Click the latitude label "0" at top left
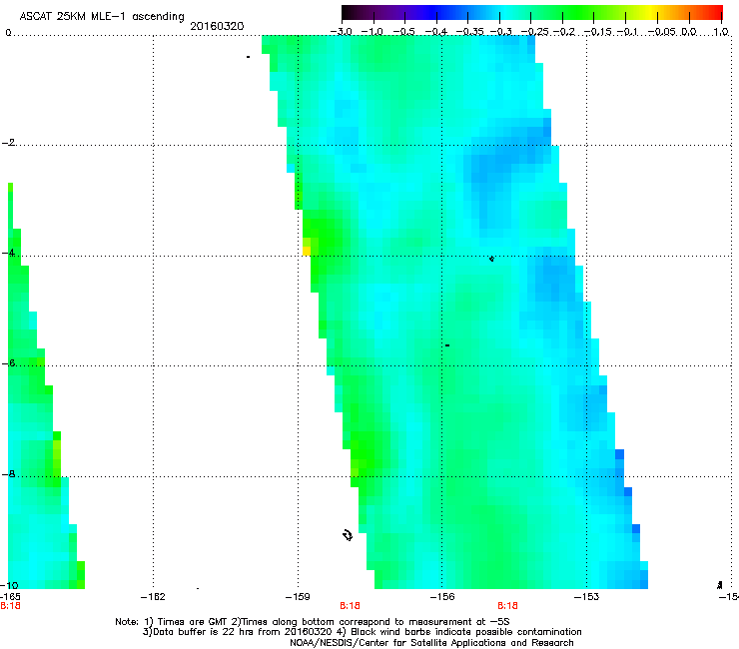739x649 pixels. (8, 33)
